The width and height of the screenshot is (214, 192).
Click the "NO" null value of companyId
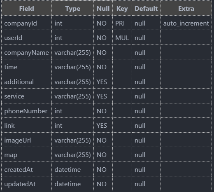pyautogui.click(x=102, y=23)
